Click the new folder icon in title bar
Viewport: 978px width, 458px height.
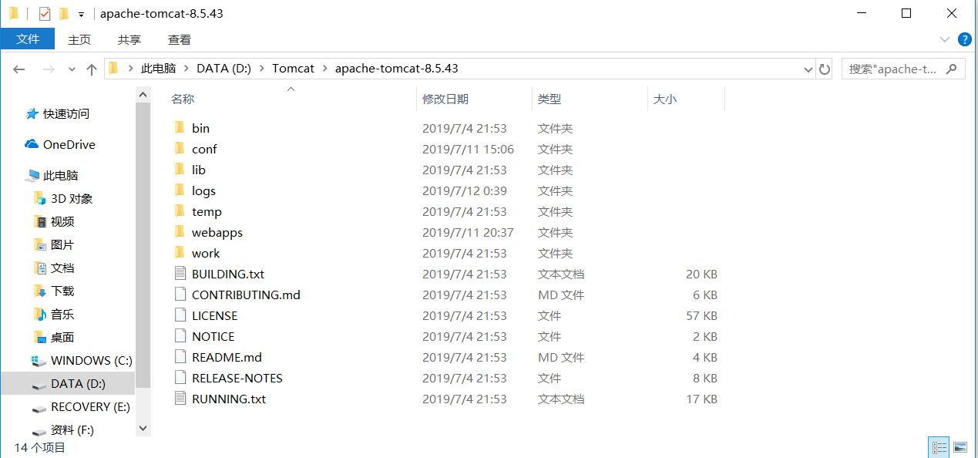[x=64, y=14]
